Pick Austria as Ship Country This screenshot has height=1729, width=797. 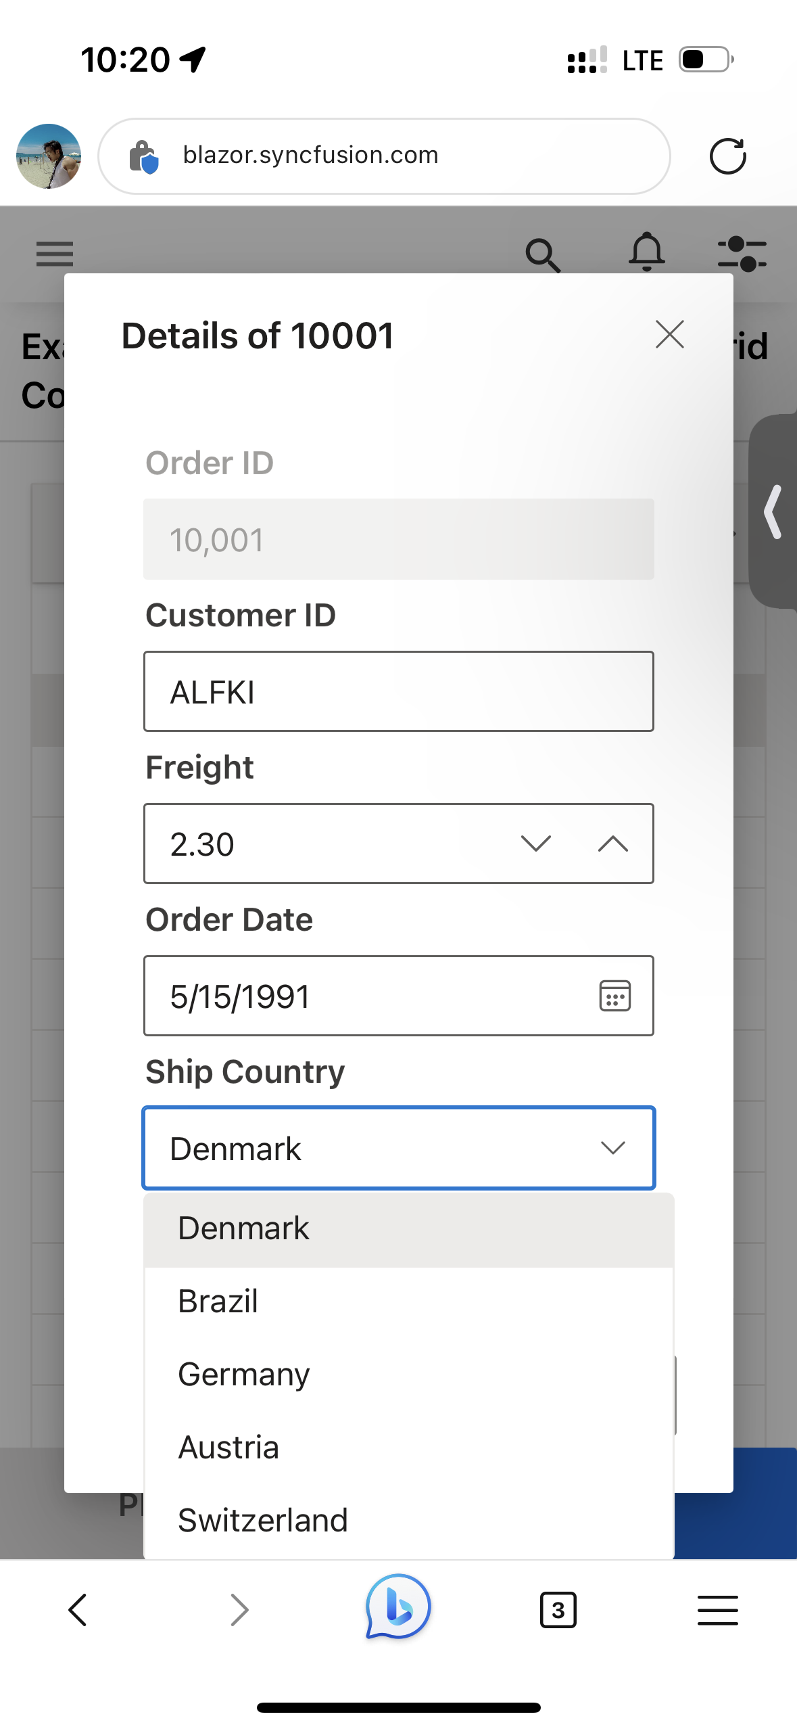pos(228,1448)
